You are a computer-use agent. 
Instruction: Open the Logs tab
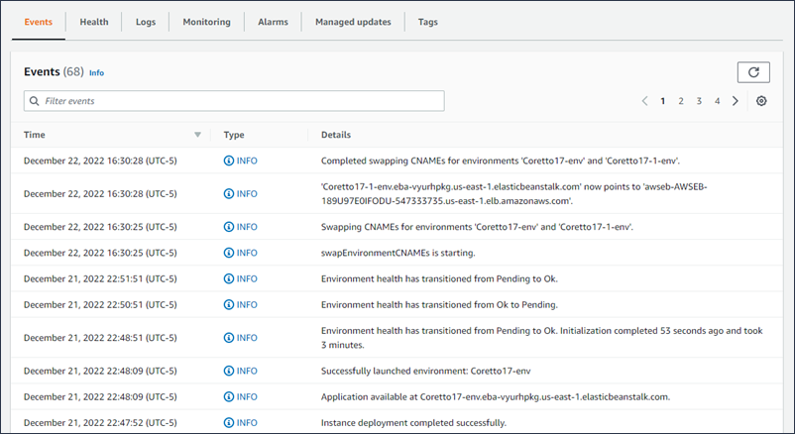tap(146, 22)
